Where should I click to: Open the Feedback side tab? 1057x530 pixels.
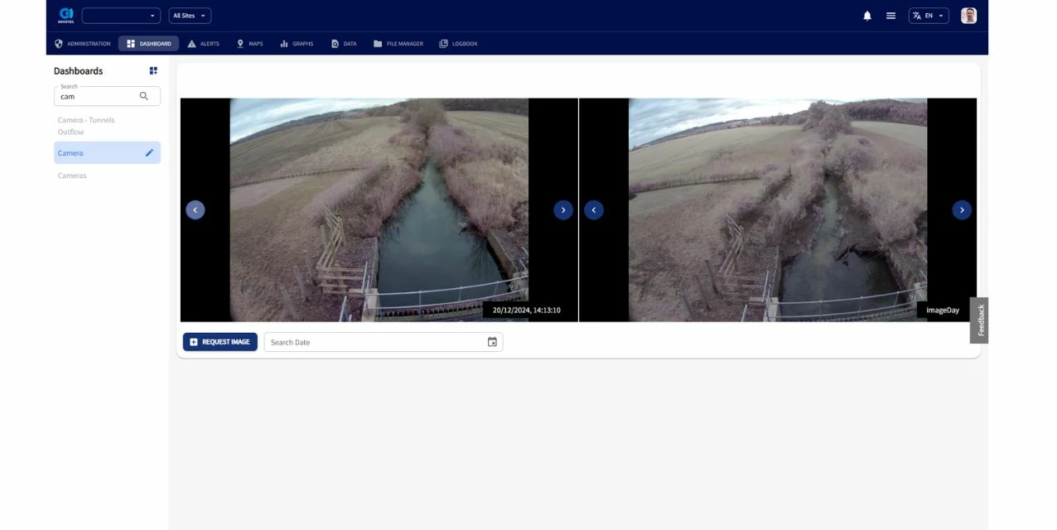[980, 320]
